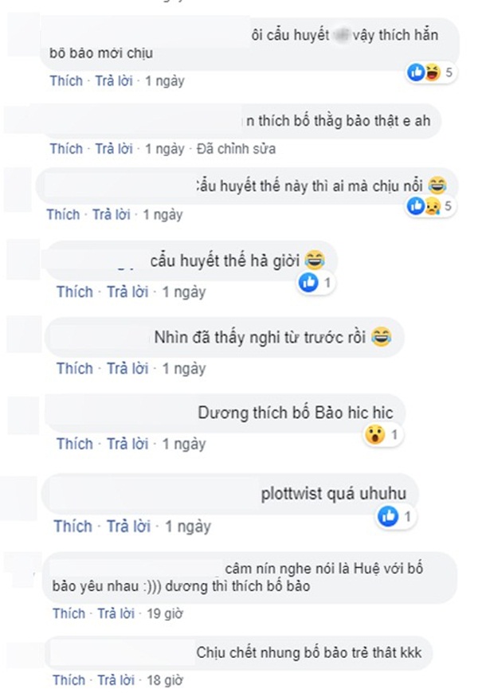Click wow reaction on 'Dương thích bố Bảo' comment
This screenshot has height=697, width=478.
[373, 435]
